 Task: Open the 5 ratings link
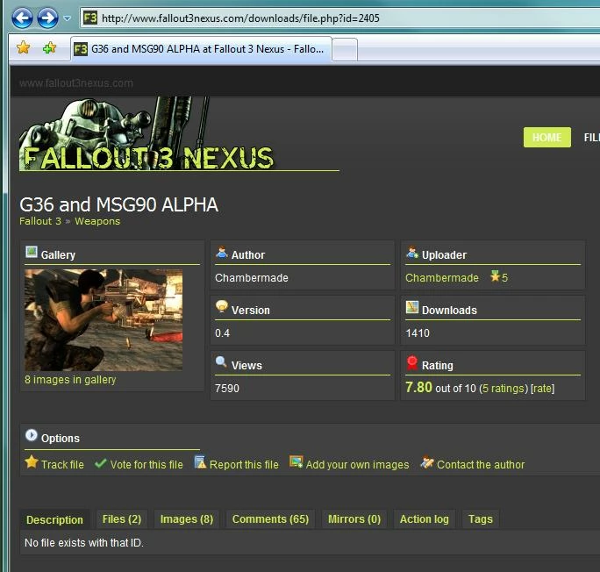click(504, 389)
